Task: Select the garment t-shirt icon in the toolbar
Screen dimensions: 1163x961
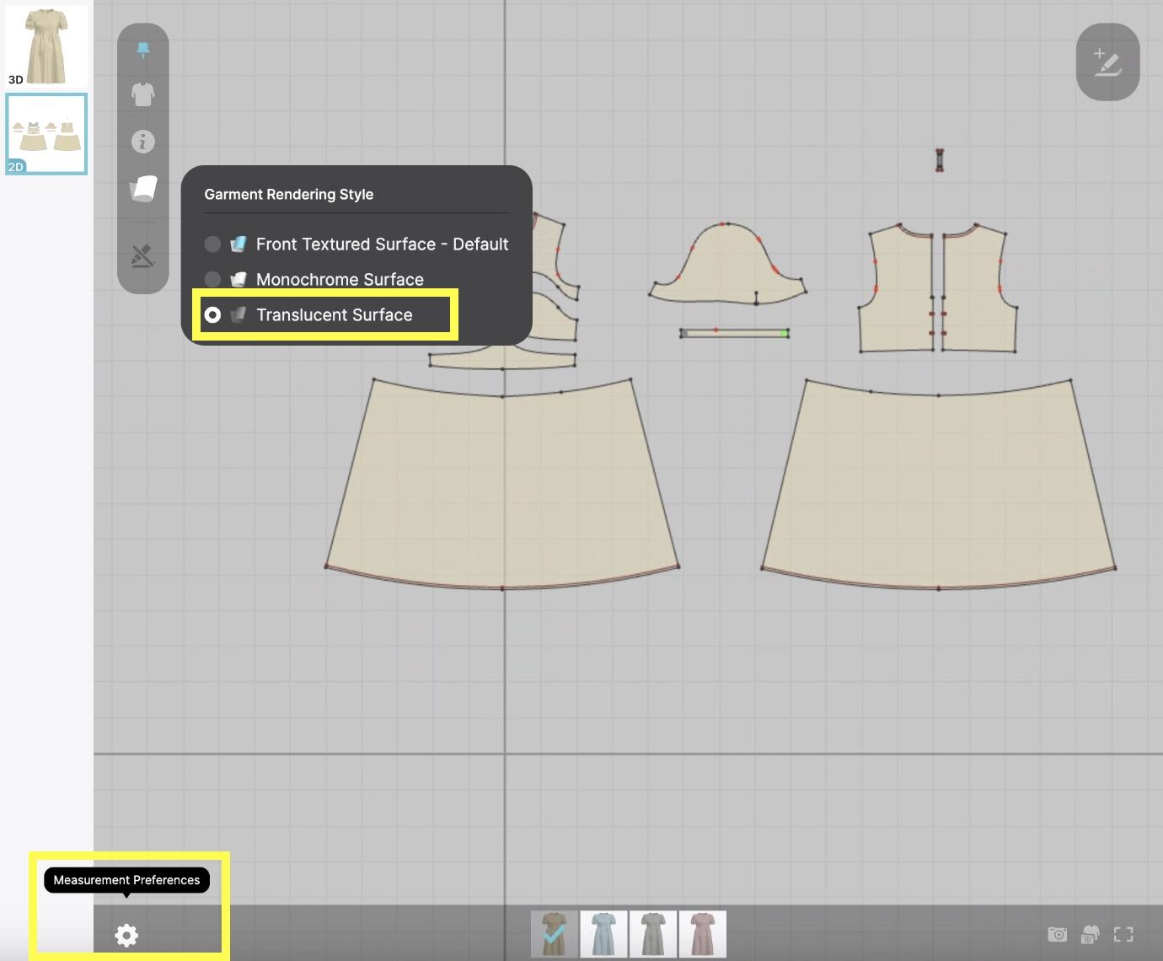Action: [142, 95]
